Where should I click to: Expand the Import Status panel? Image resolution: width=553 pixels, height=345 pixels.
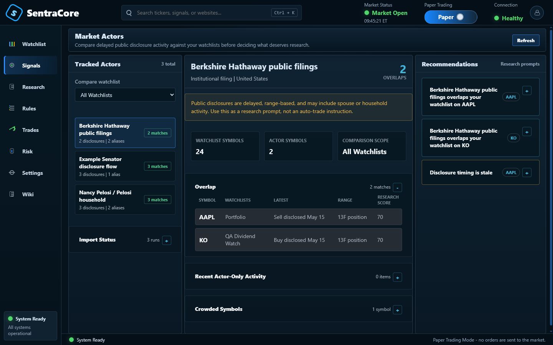point(166,240)
